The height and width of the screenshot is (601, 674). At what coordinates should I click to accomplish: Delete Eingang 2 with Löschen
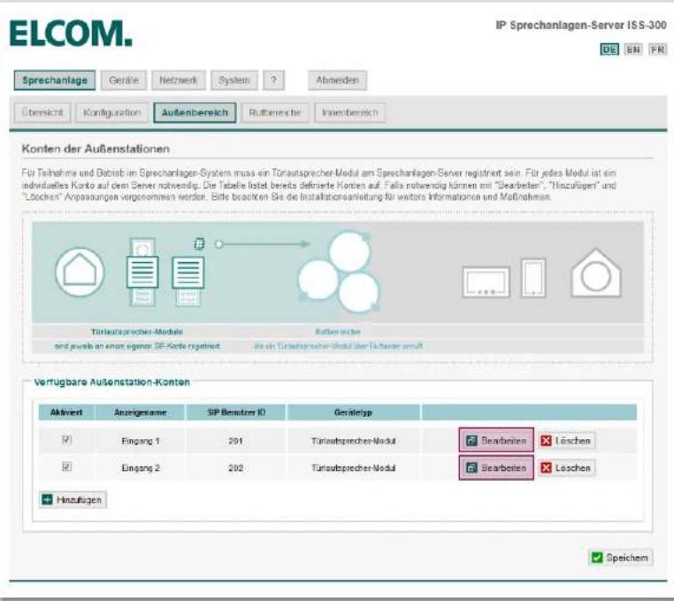[567, 467]
